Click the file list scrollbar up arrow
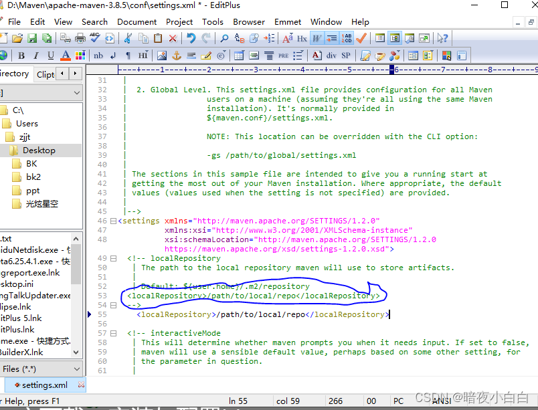Image resolution: width=538 pixels, height=410 pixels. pos(76,239)
